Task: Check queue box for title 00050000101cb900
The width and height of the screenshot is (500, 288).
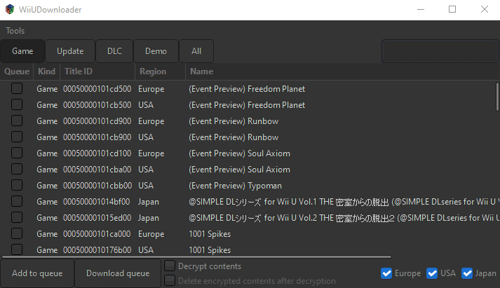Action: click(x=17, y=137)
